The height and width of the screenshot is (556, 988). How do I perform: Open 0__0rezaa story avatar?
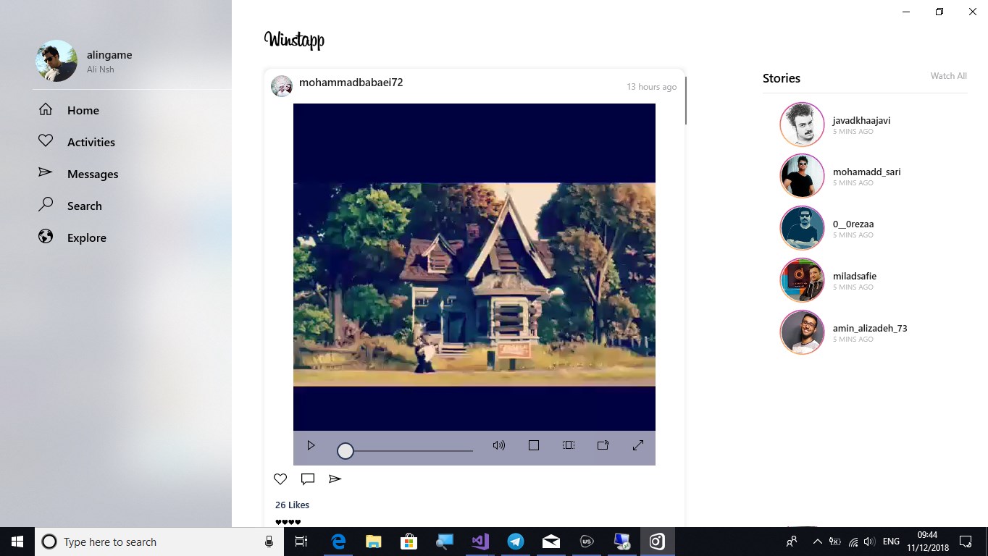(x=802, y=228)
